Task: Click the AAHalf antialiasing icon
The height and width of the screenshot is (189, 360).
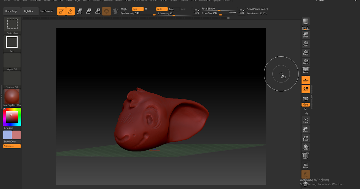Action: [305, 61]
